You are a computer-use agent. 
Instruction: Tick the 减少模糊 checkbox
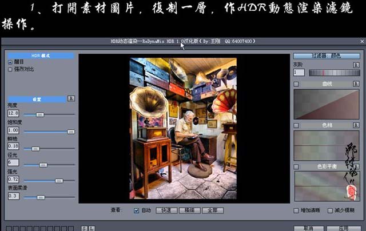331,210
